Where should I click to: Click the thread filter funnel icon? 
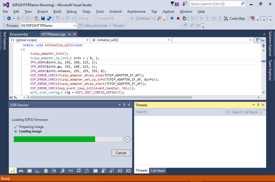(185, 26)
